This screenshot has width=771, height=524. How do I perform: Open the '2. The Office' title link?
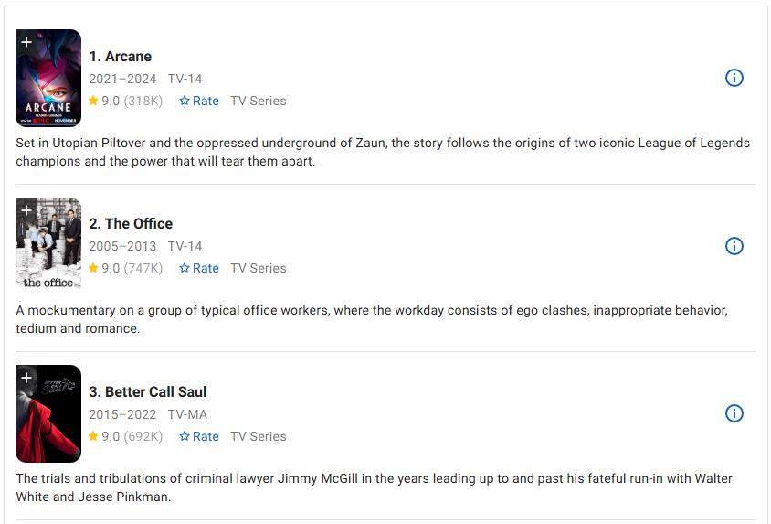coord(130,224)
